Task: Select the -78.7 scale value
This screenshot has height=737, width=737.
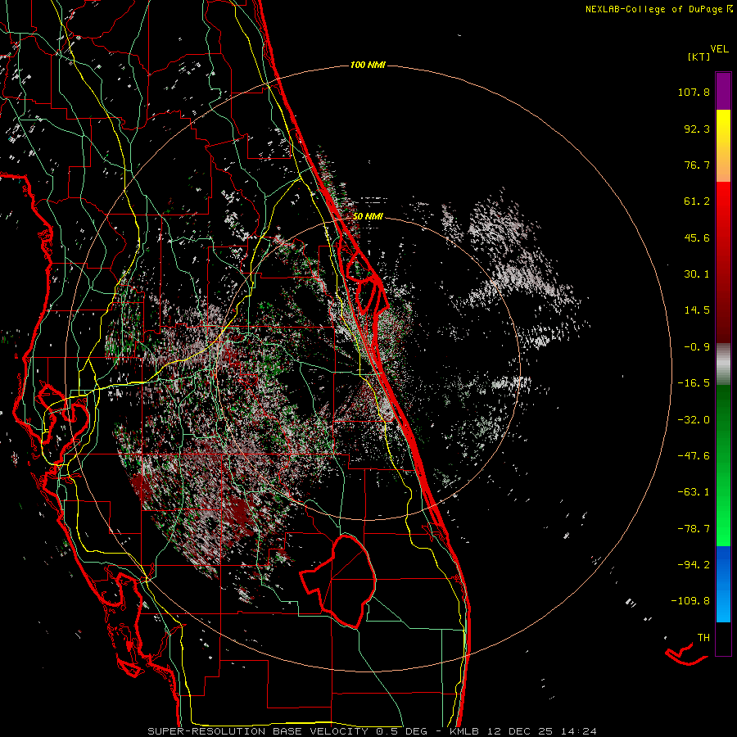Action: coord(694,529)
